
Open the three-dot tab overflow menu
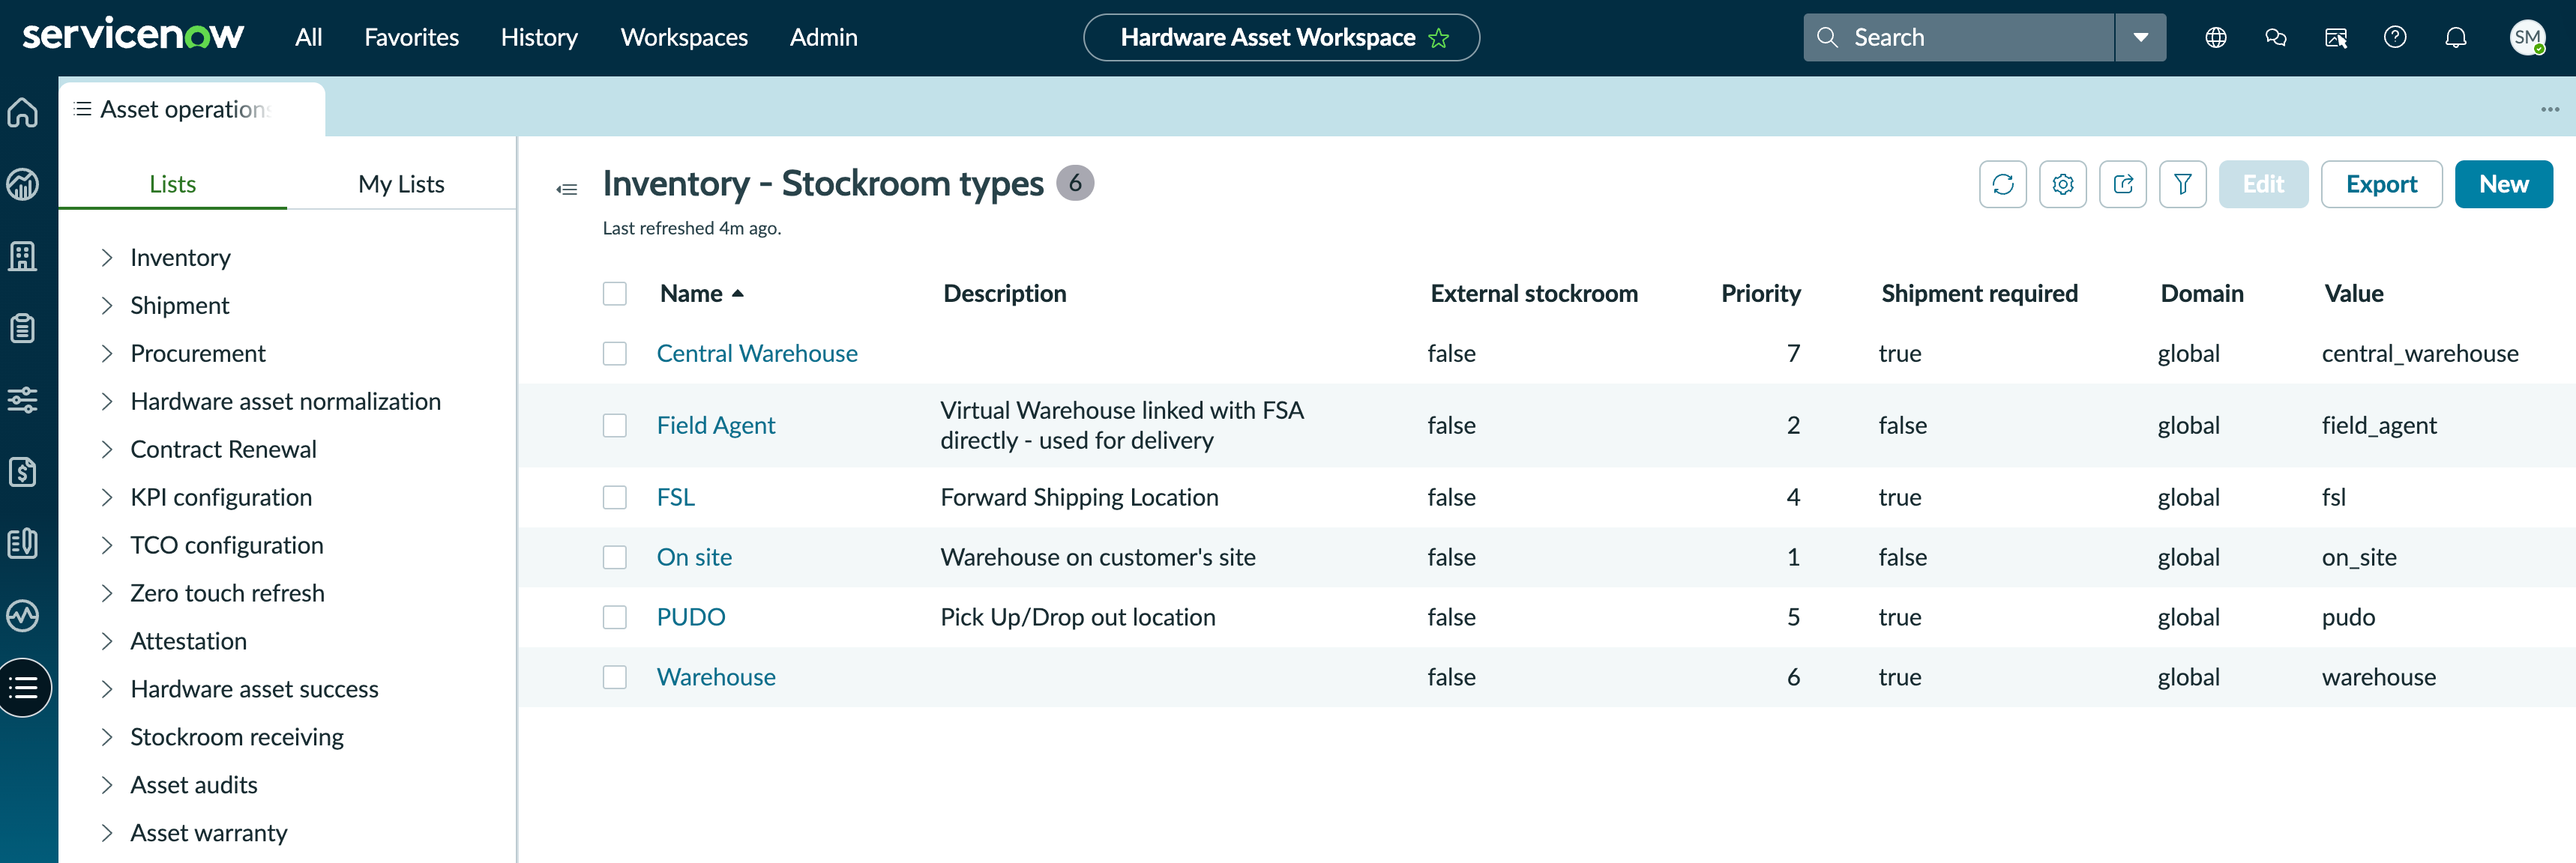(2549, 109)
